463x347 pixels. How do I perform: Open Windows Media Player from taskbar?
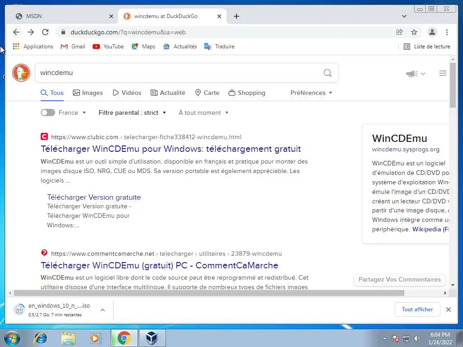[x=95, y=338]
